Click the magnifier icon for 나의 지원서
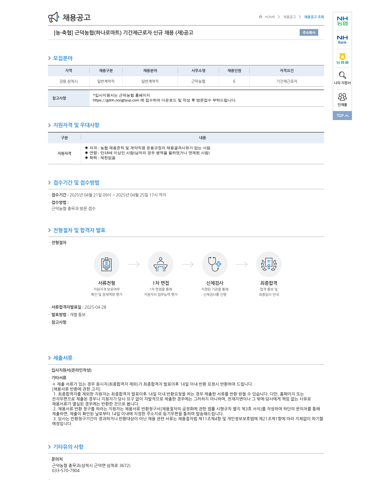 342,75
